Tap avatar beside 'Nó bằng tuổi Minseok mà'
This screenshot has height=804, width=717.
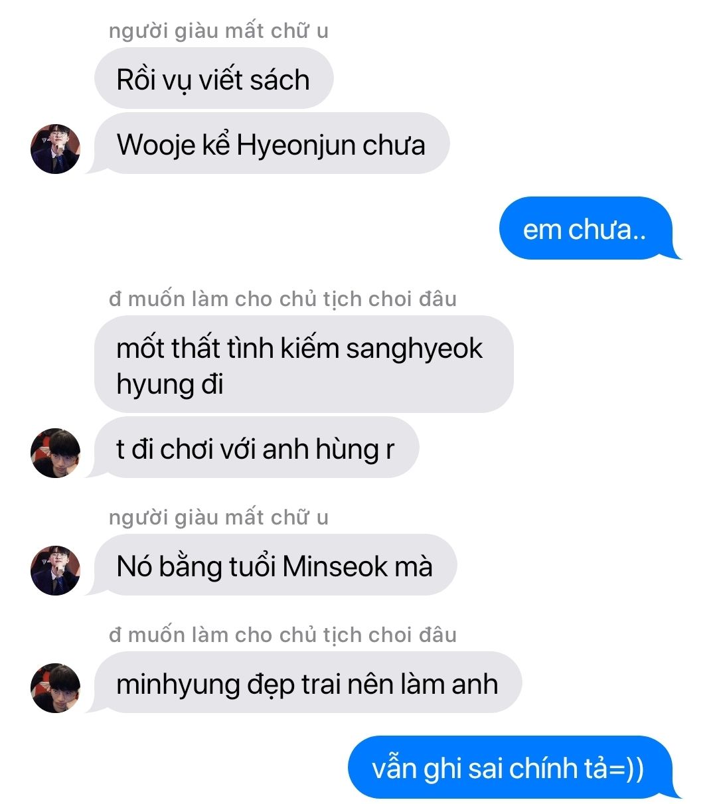point(55,570)
